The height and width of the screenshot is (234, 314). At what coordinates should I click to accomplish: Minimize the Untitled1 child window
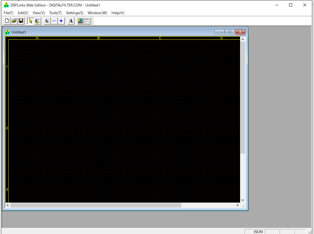pyautogui.click(x=219, y=32)
